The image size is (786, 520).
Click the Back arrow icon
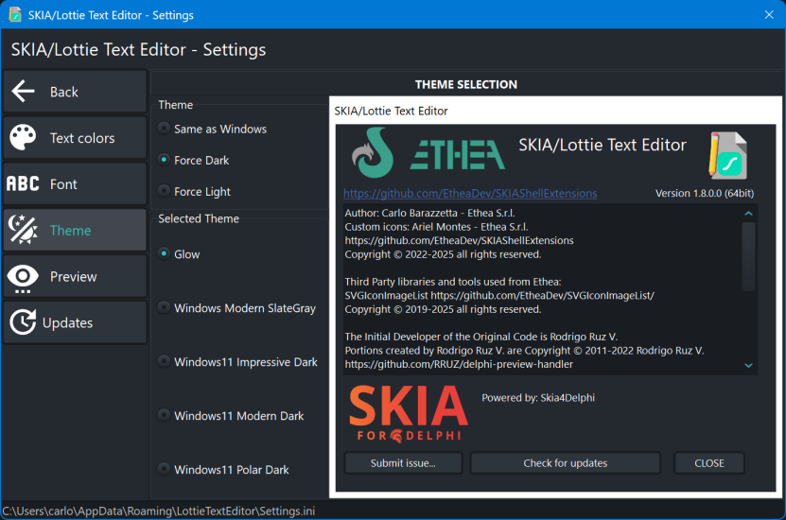point(23,91)
